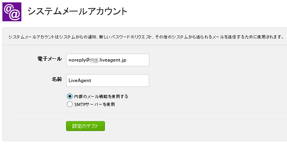Click the horizontal divider above 設定のテスト
The image size is (287, 144).
point(148,114)
